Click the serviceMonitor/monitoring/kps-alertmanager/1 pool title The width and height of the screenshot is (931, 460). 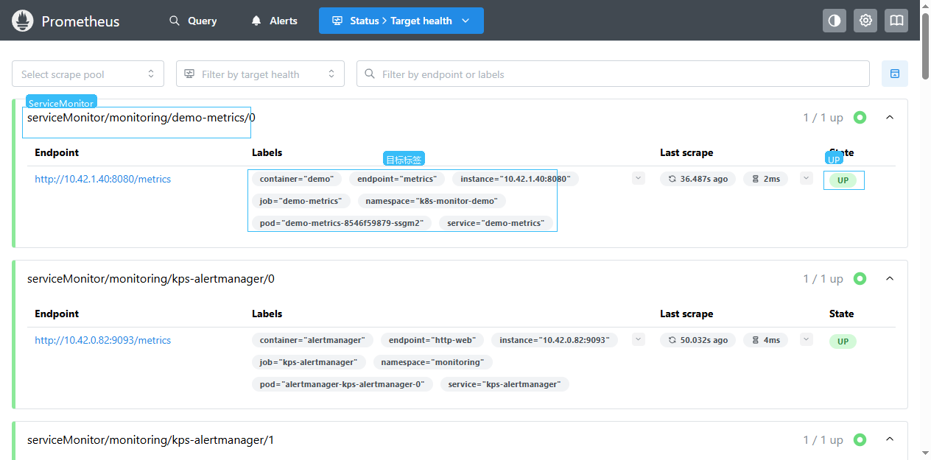(150, 439)
